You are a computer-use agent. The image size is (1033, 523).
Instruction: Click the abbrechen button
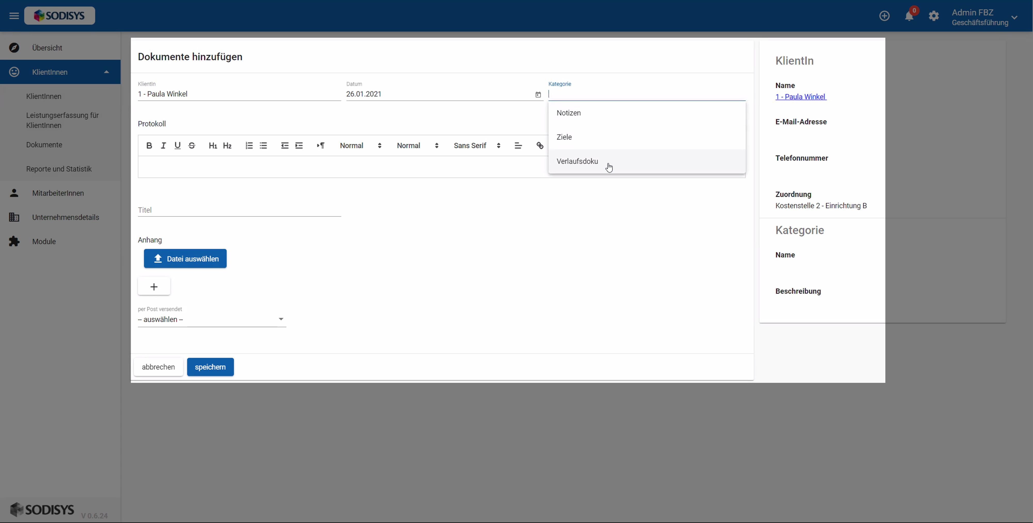tap(158, 367)
